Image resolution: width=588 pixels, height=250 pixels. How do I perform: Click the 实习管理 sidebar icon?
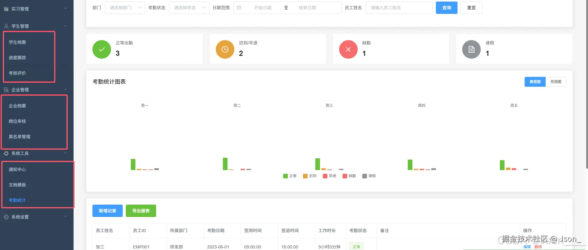point(6,9)
